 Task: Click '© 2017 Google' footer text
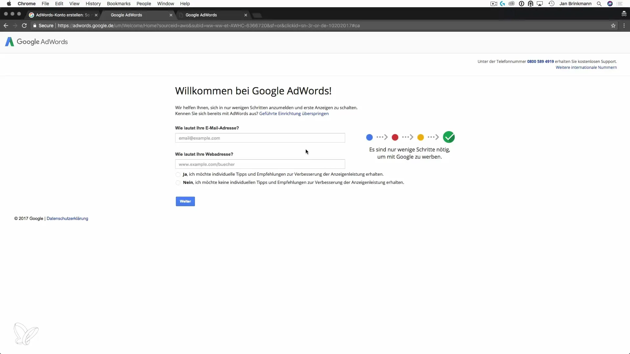coord(29,219)
